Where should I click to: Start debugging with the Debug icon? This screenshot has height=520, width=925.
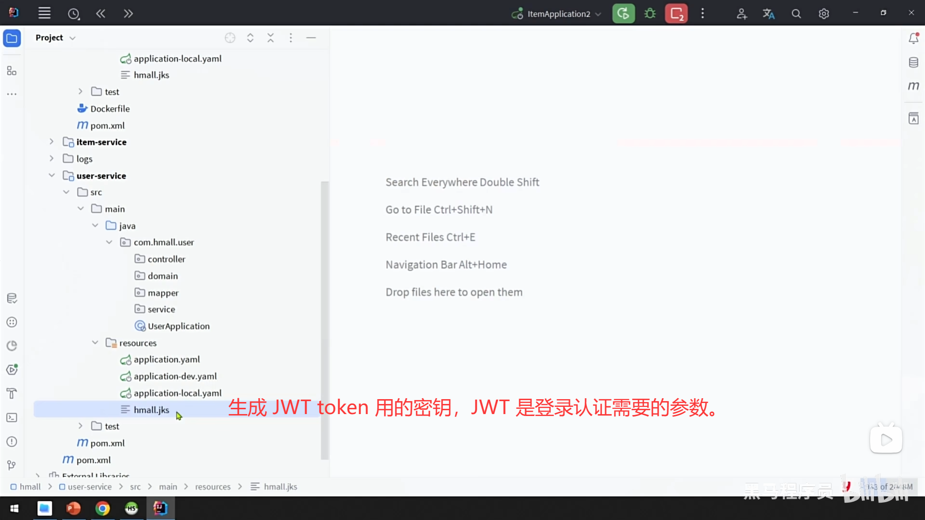tap(650, 13)
